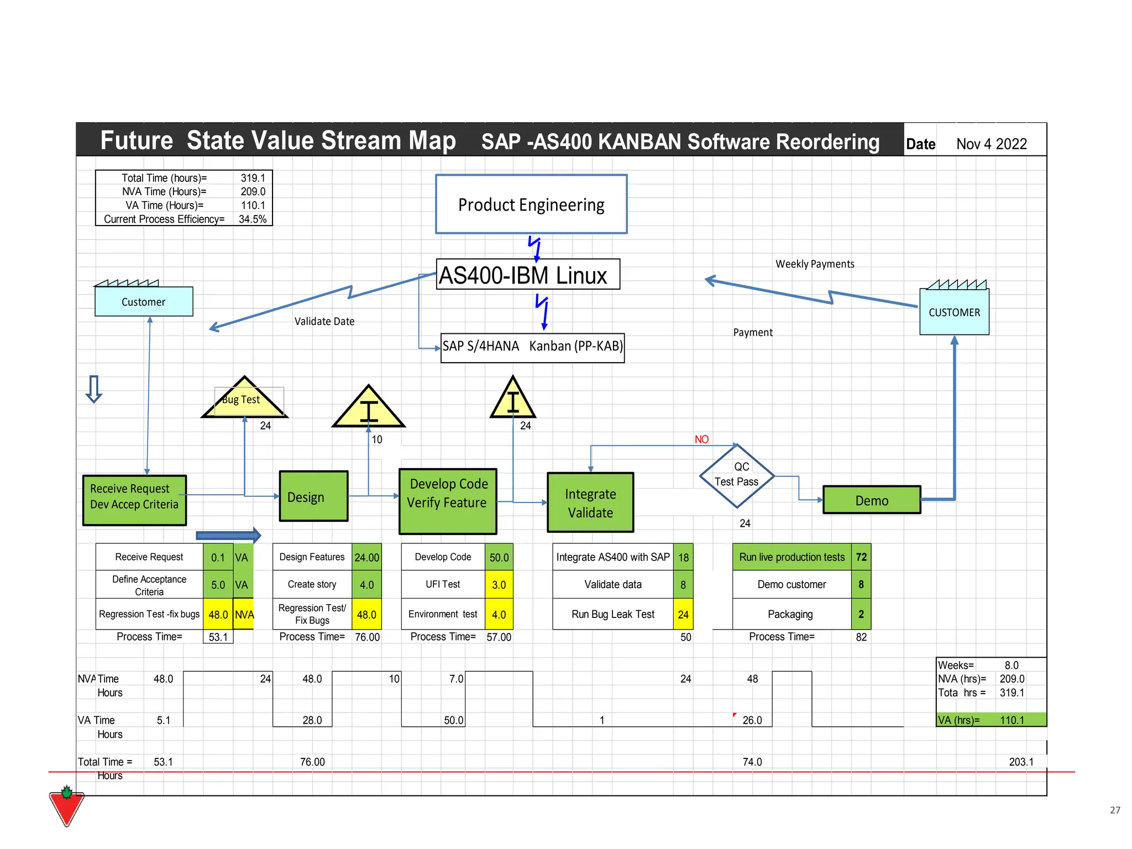
Task: Click the thick blue right push arrow
Action: point(228,535)
